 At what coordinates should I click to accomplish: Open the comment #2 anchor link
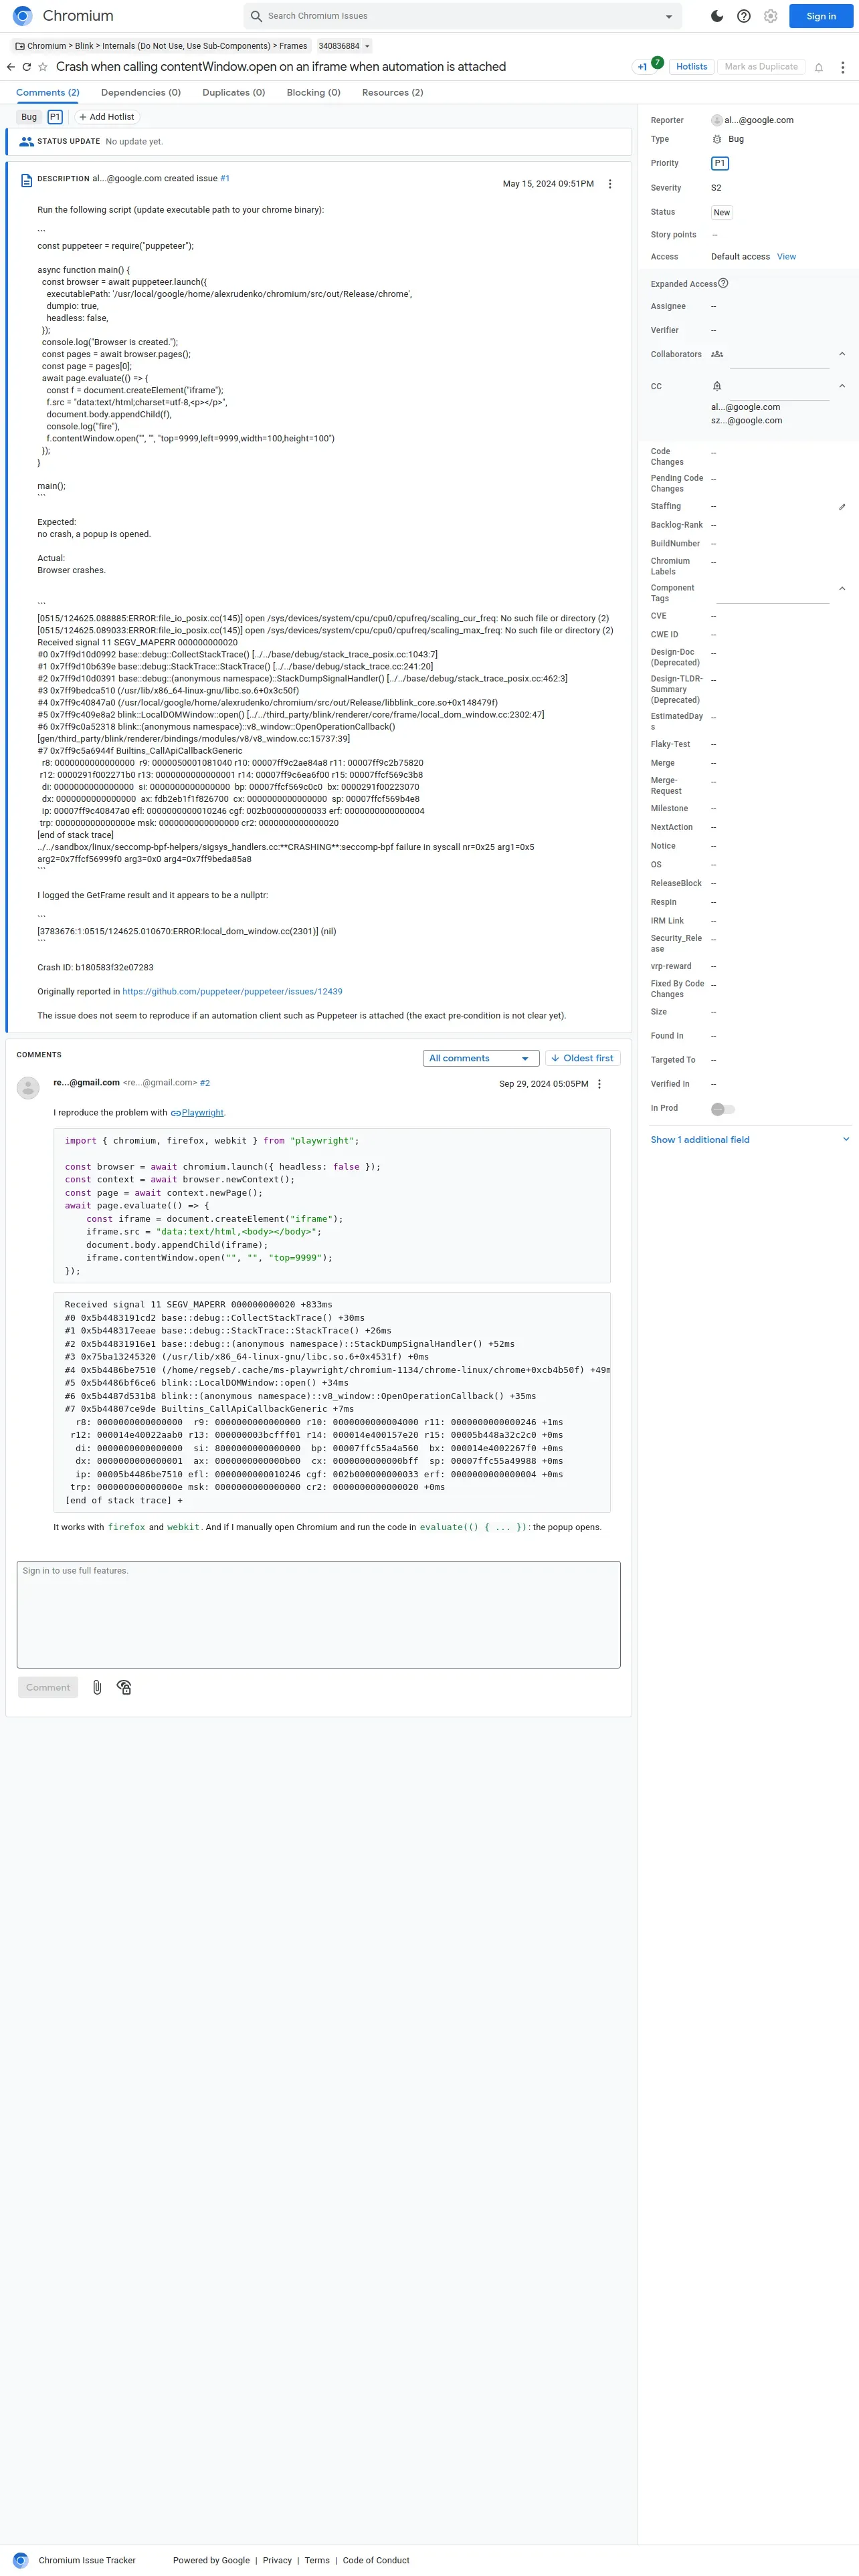[205, 1083]
